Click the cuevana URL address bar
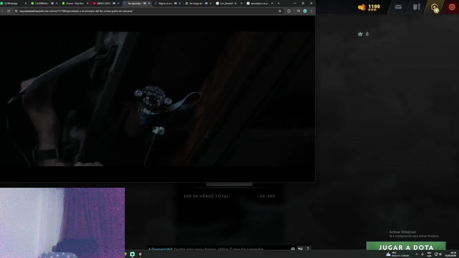 pyautogui.click(x=147, y=11)
